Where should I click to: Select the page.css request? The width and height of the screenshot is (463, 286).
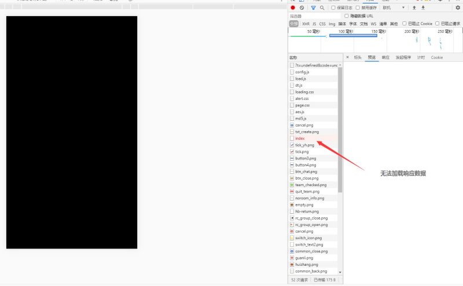point(313,105)
